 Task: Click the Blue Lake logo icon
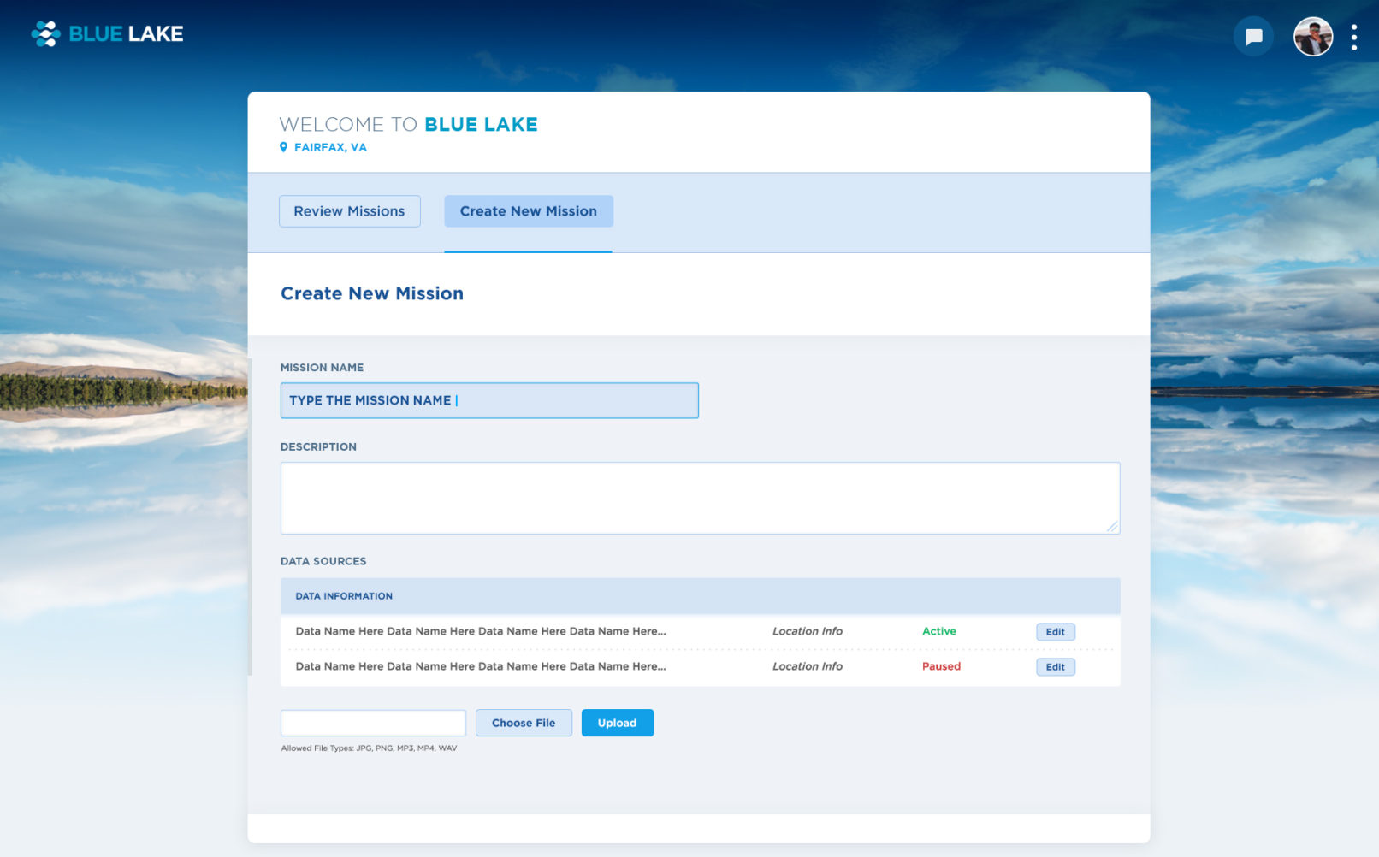tap(45, 34)
